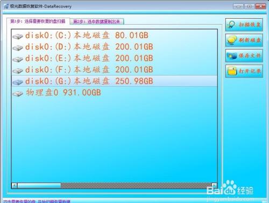269x203 pixels.
Task: Maximize the DataRecovery window
Action: pyautogui.click(x=249, y=6)
